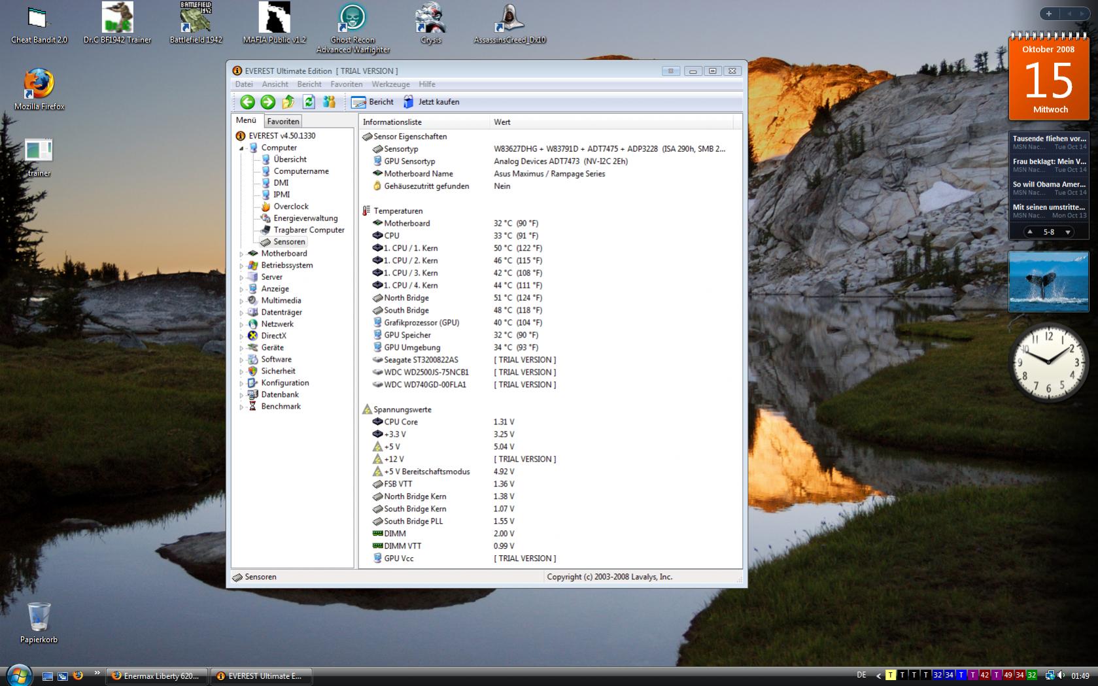Screen dimensions: 1098x686
Task: Expand the Multimedia tree node
Action: tap(241, 301)
